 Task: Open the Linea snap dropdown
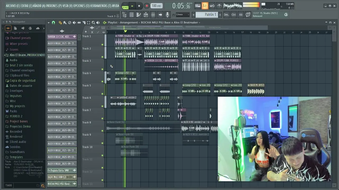click(183, 15)
